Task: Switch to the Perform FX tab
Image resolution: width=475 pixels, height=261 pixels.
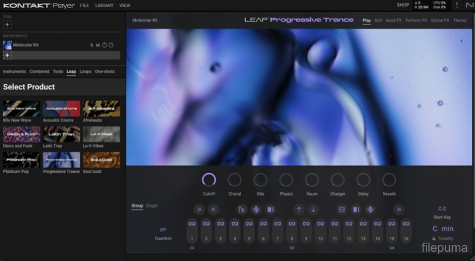Action: [x=416, y=20]
